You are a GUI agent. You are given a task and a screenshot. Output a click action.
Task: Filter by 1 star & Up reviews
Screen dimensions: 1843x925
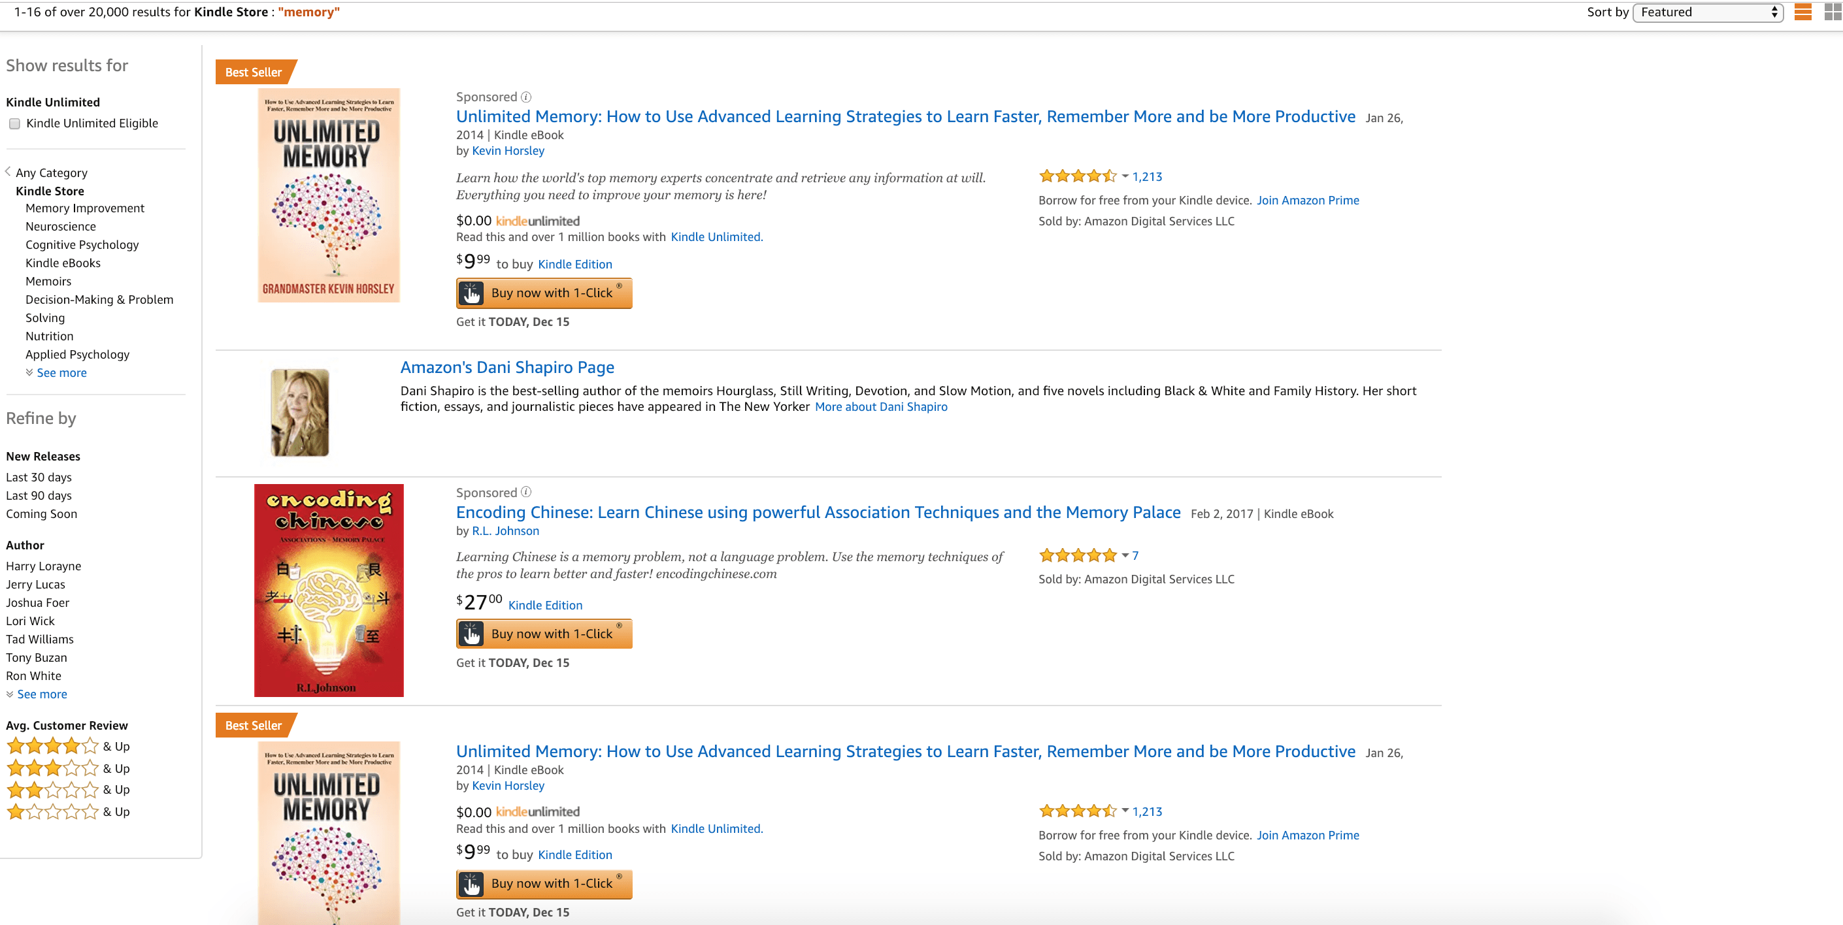68,812
